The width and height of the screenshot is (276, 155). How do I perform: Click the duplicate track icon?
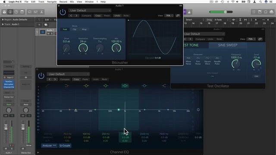[x=46, y=25]
